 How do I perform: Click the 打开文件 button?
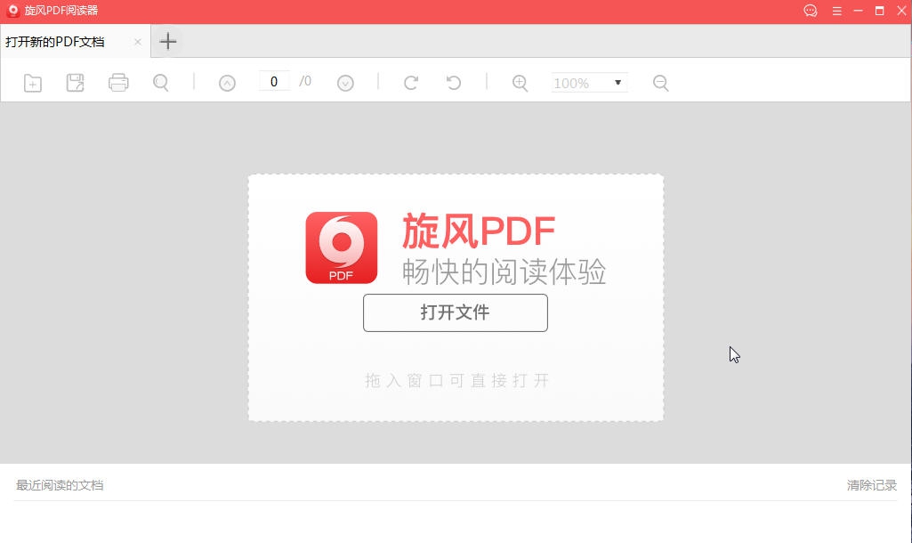[455, 312]
